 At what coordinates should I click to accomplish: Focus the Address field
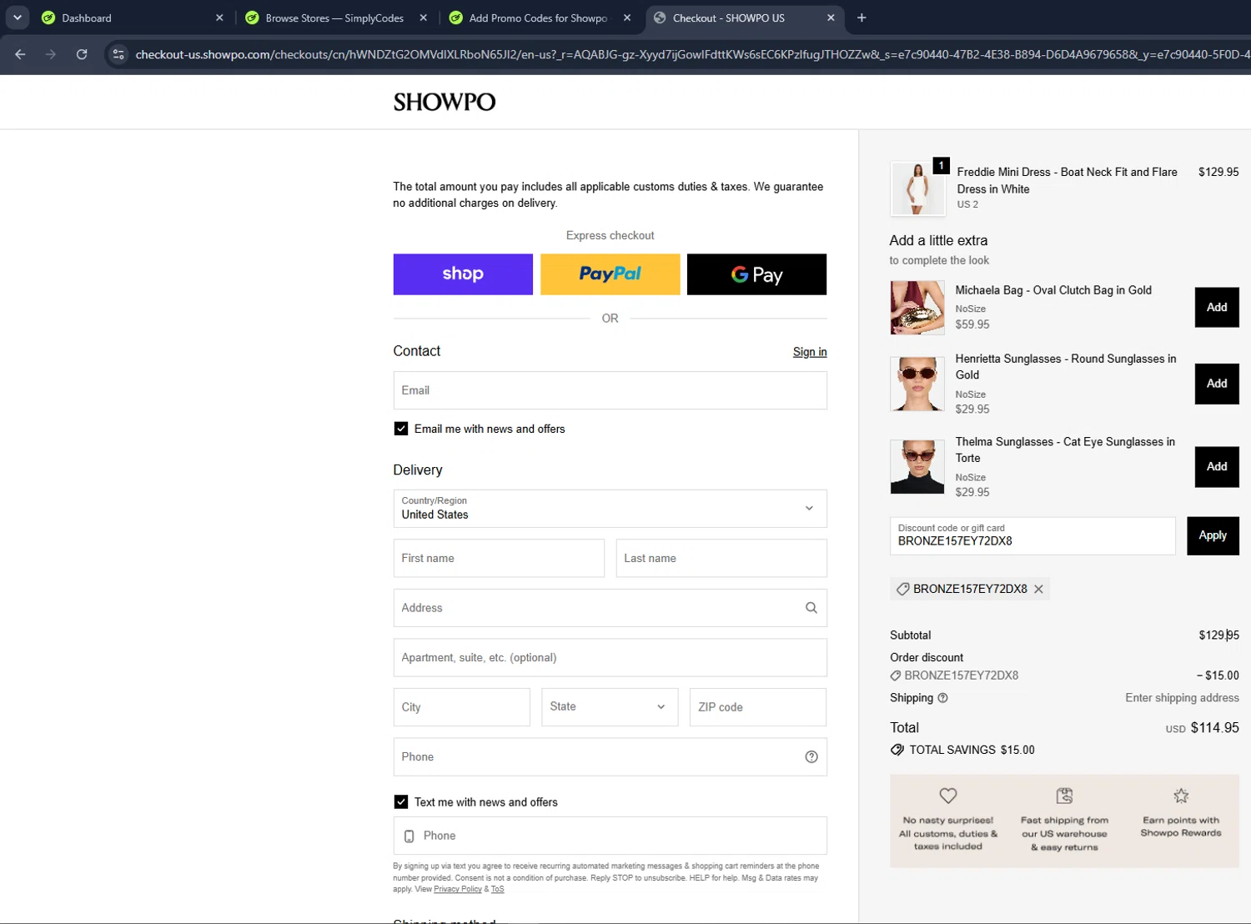point(610,608)
